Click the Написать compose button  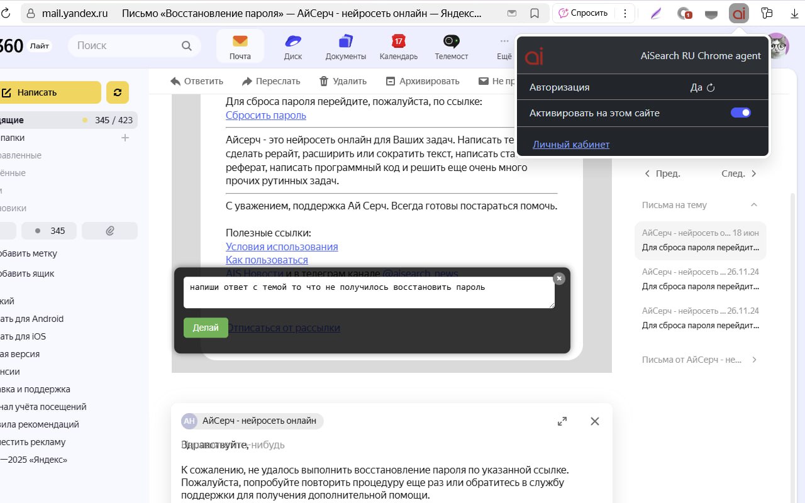click(x=49, y=92)
